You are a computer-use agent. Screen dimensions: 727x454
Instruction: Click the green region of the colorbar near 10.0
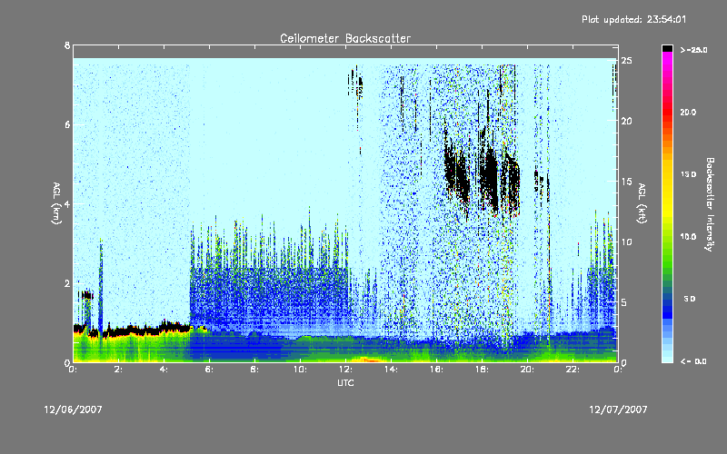pos(667,237)
